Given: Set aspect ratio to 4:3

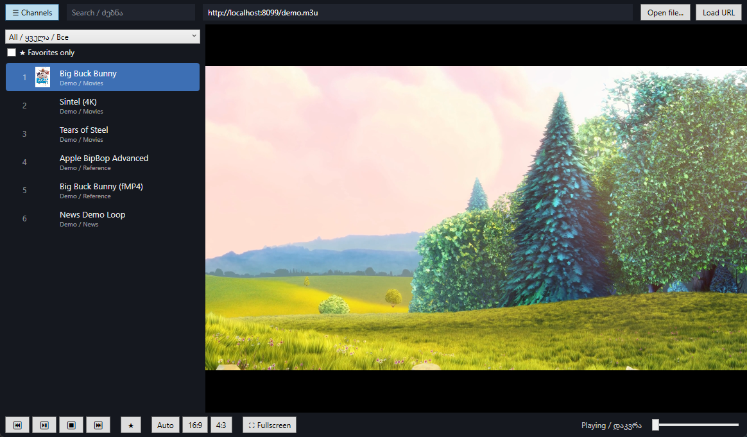Looking at the screenshot, I should coord(221,425).
